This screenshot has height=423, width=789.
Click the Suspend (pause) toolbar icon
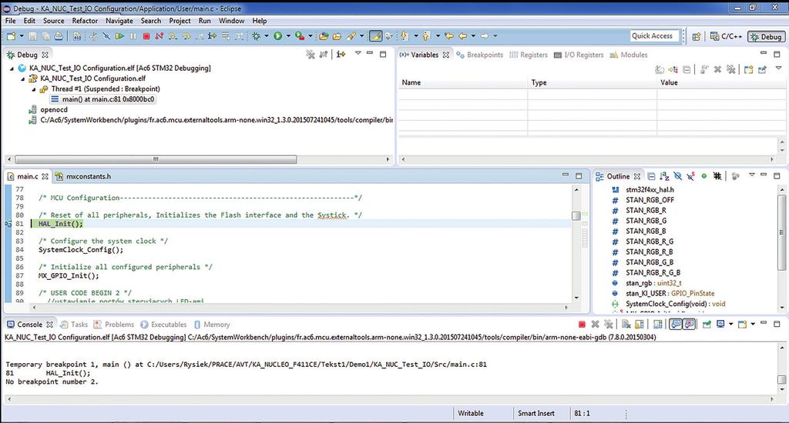[133, 36]
